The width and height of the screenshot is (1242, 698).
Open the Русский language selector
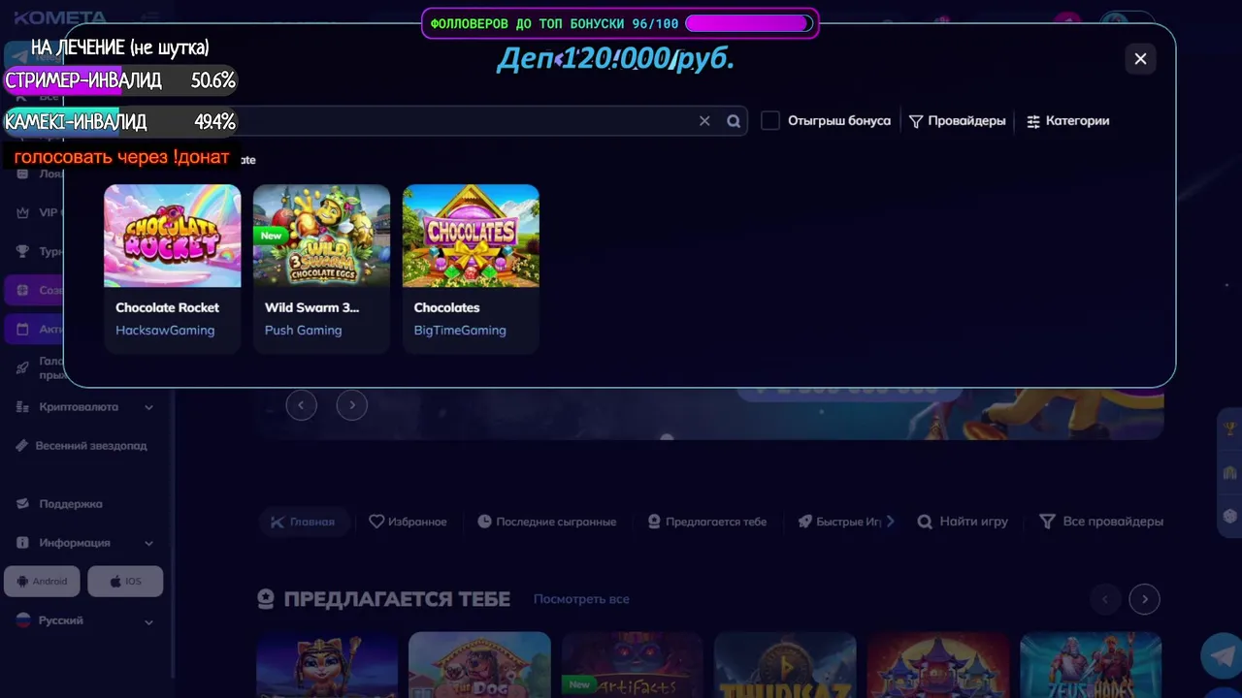click(x=85, y=620)
